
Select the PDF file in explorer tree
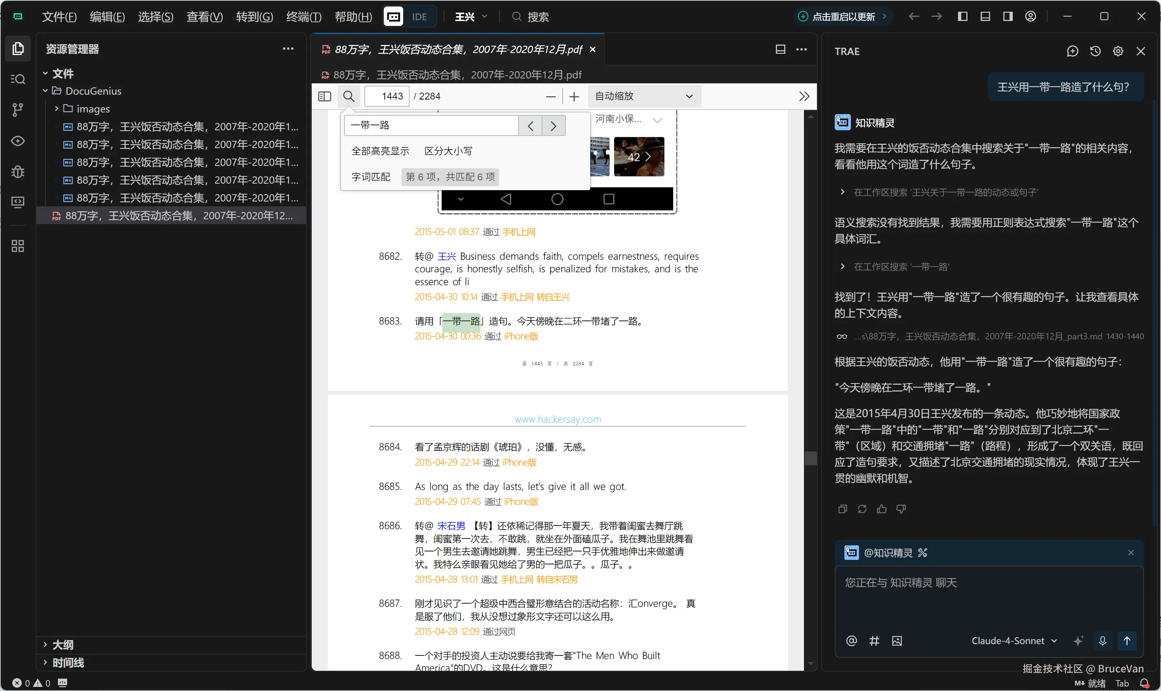tap(172, 216)
